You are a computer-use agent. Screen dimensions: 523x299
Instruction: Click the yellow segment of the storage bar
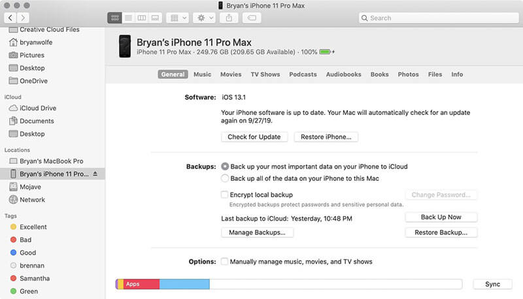[120, 284]
